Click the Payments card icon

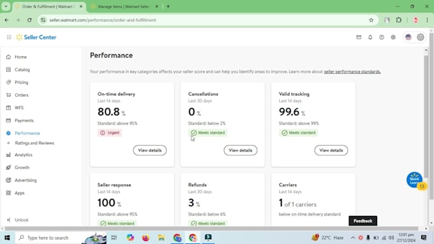coord(8,120)
